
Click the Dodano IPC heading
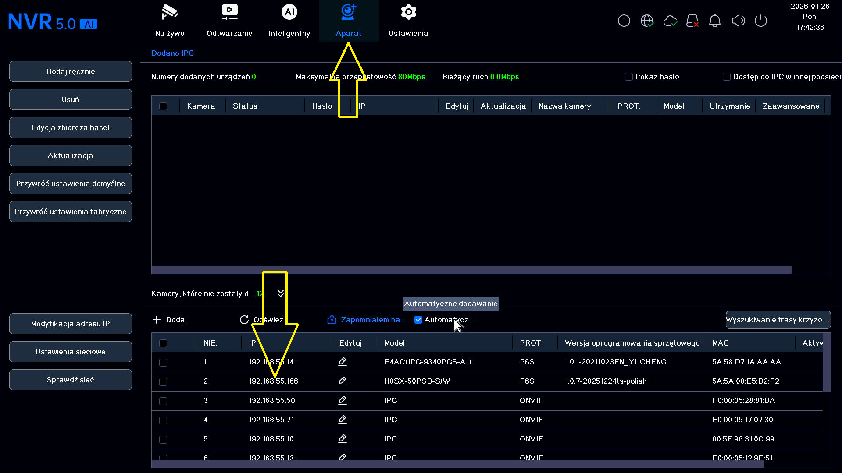point(173,53)
